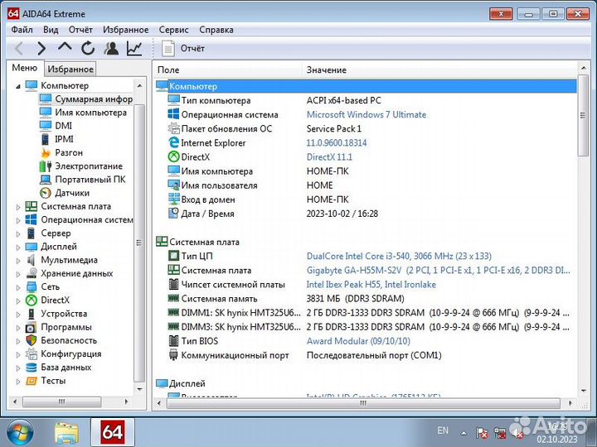Screen dimensions: 597x447
Task: Go up one level with the up arrow
Action: 65,47
